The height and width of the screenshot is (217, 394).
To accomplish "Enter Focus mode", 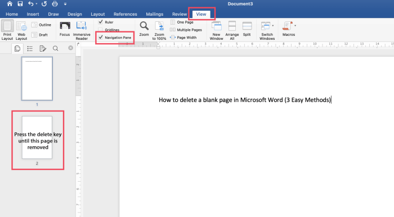I will (x=65, y=29).
